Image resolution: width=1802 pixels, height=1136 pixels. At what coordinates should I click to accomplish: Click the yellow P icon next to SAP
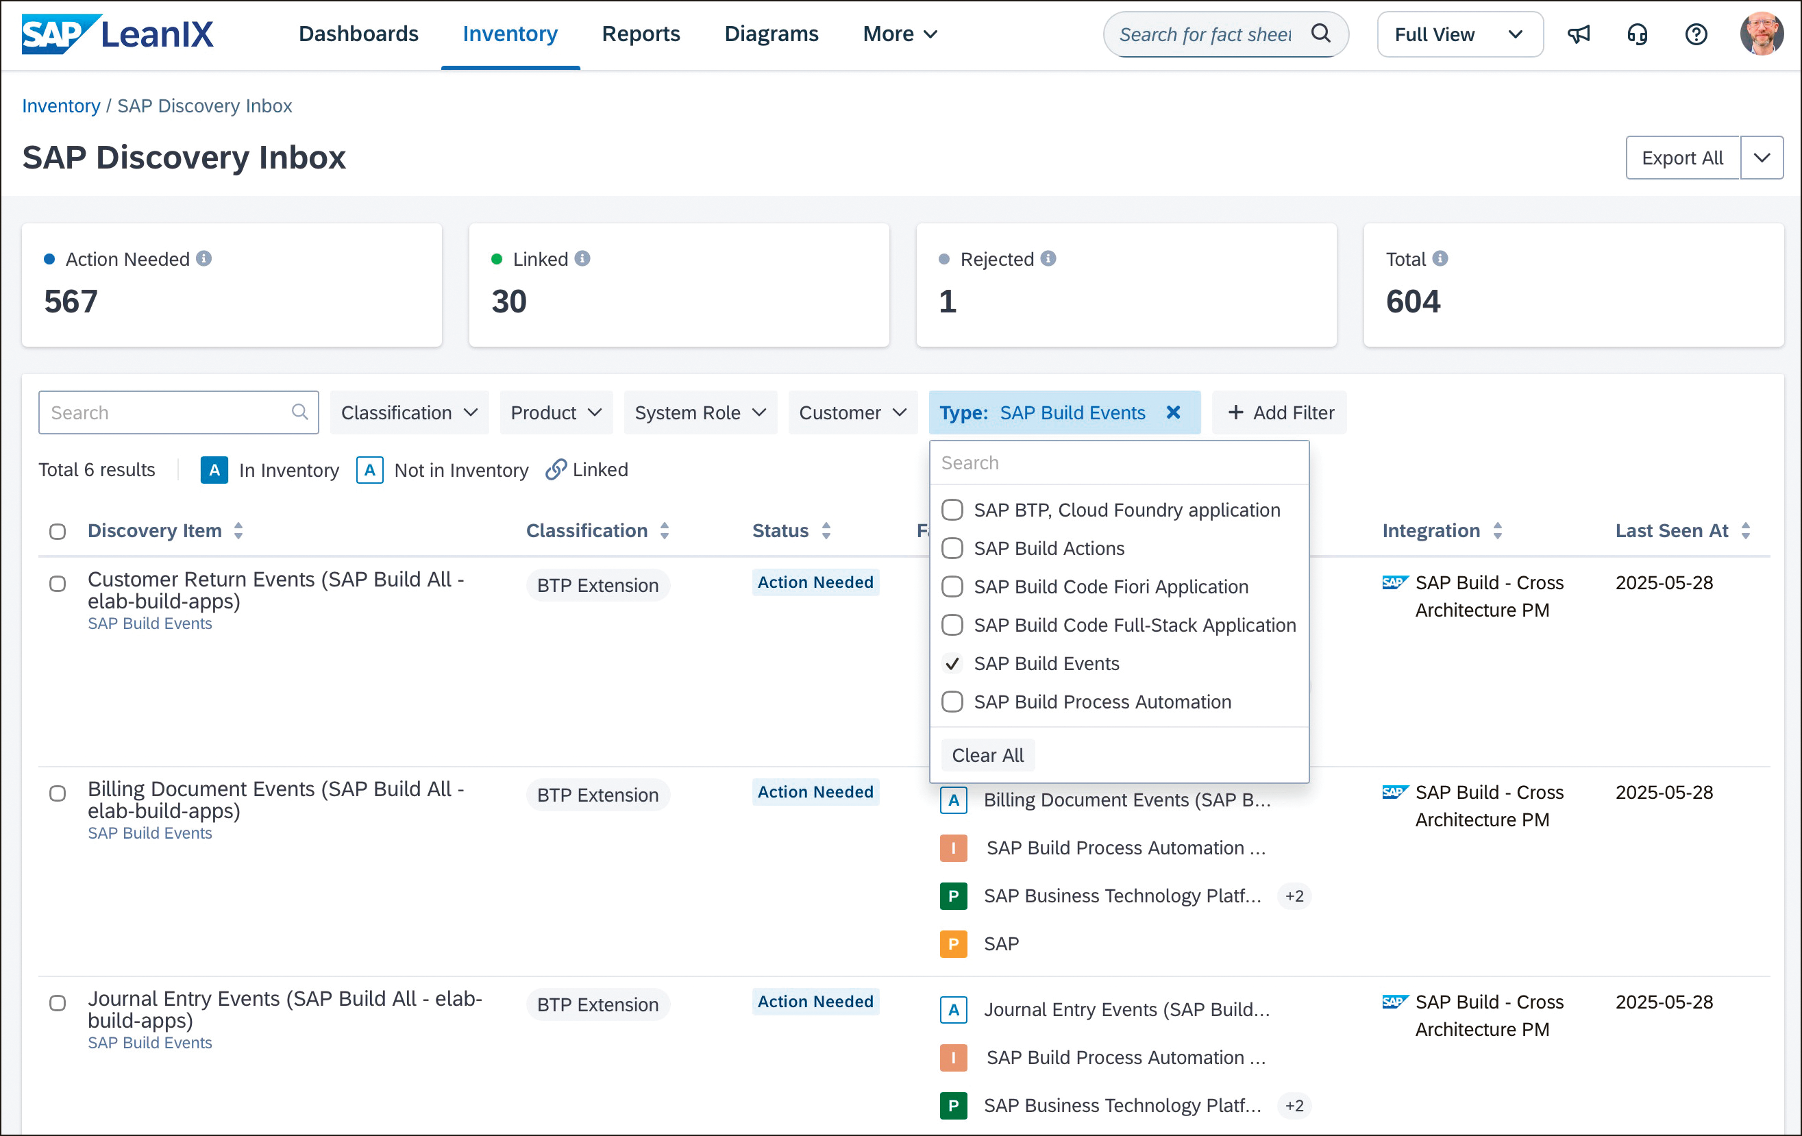(x=953, y=943)
